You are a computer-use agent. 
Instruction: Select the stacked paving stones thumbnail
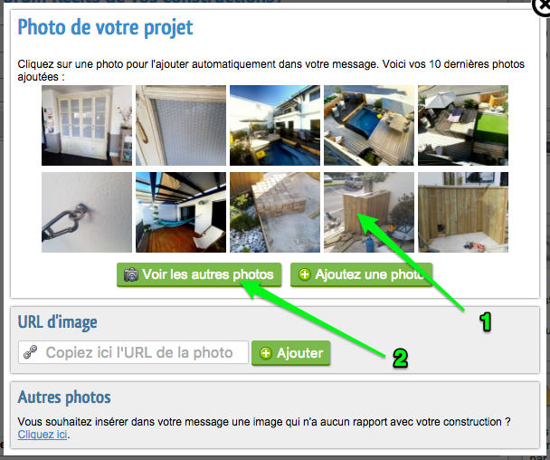coord(275,212)
